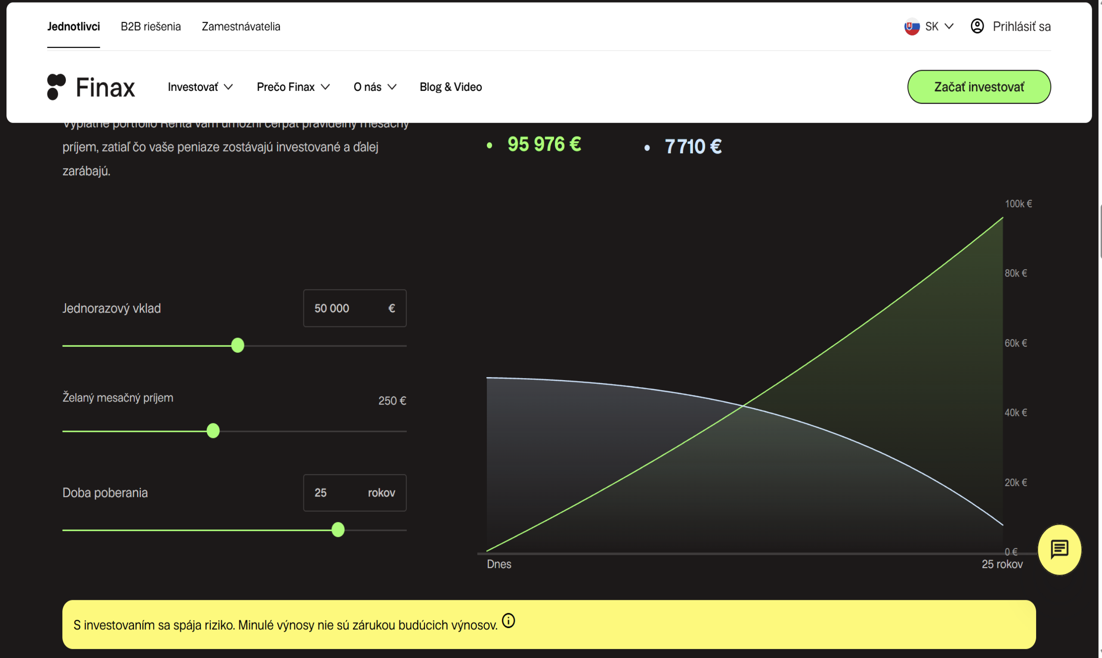Click the Želaný mesačný príjem slider handle
Screen dimensions: 1102x658
(x=213, y=431)
